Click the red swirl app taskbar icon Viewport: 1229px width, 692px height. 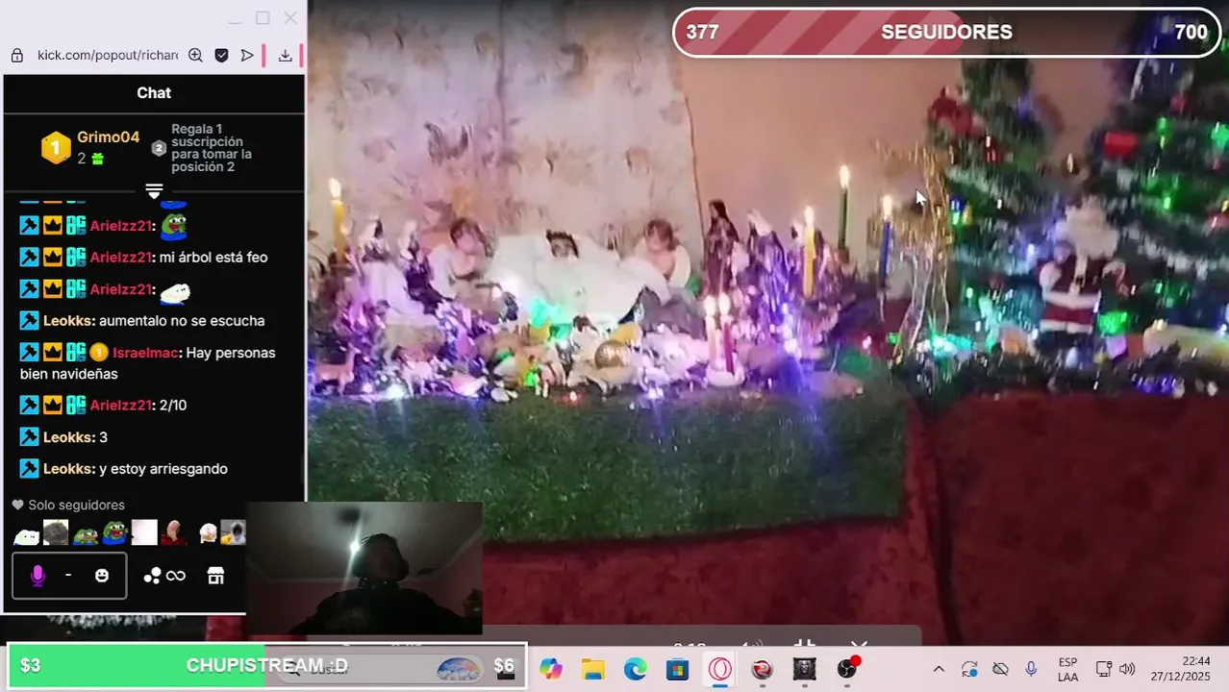click(x=762, y=669)
